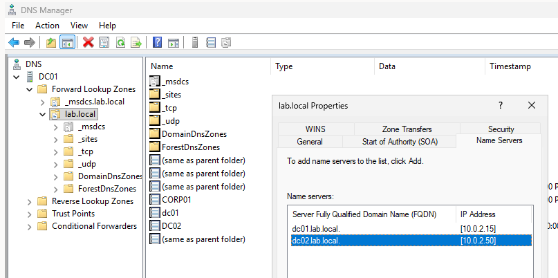Expand the Reverse Lookup Zones node
This screenshot has width=558, height=278.
(x=29, y=201)
